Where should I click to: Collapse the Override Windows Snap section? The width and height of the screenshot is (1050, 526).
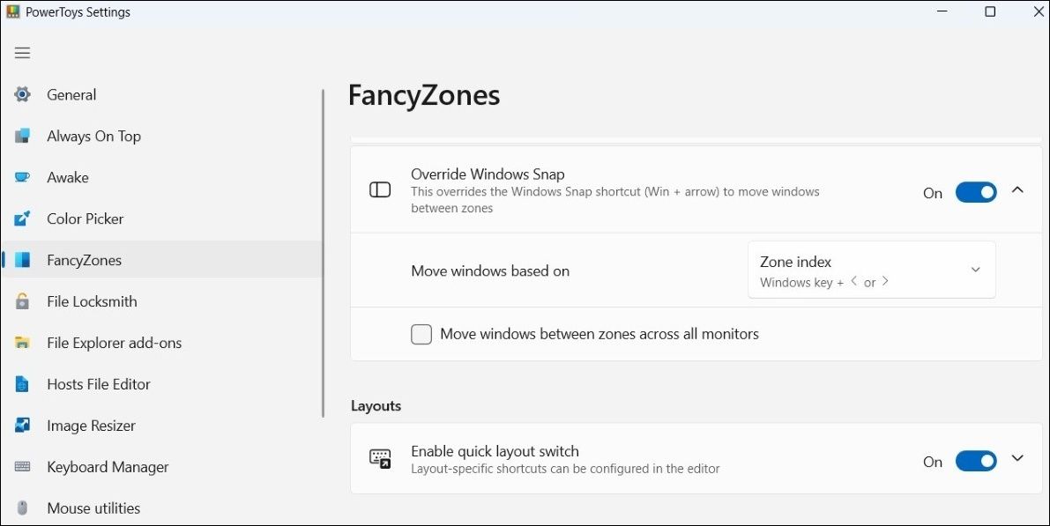coord(1017,189)
